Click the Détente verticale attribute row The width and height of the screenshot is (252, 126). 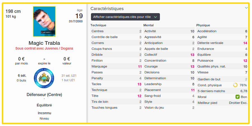pyautogui.click(x=222, y=43)
